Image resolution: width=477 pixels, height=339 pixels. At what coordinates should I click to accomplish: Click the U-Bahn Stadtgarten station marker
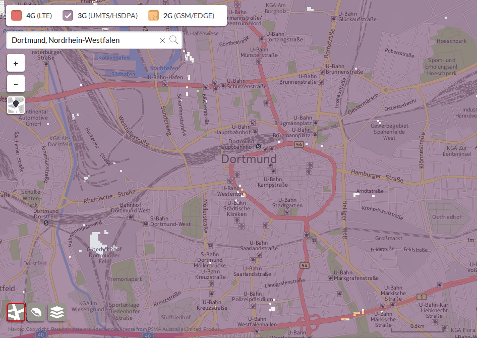point(287,212)
